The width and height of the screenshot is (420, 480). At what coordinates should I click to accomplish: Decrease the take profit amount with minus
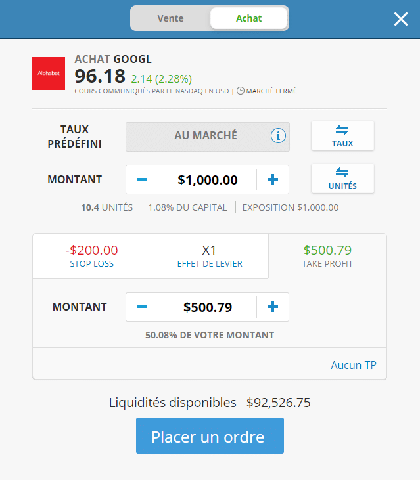[142, 307]
